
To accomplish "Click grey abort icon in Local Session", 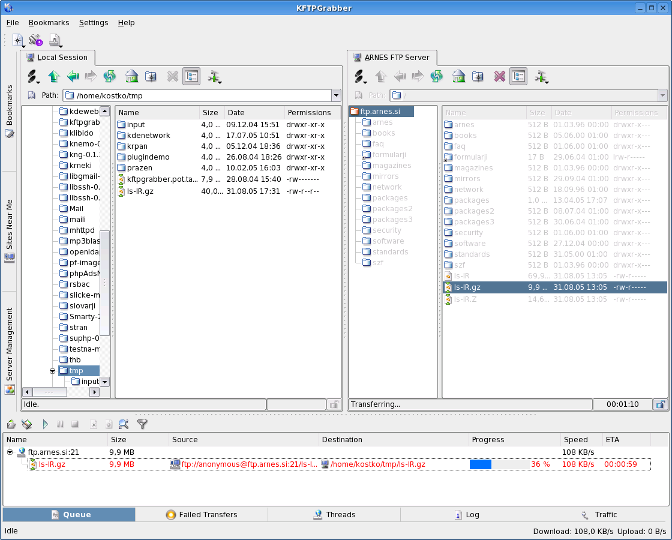I will (173, 76).
